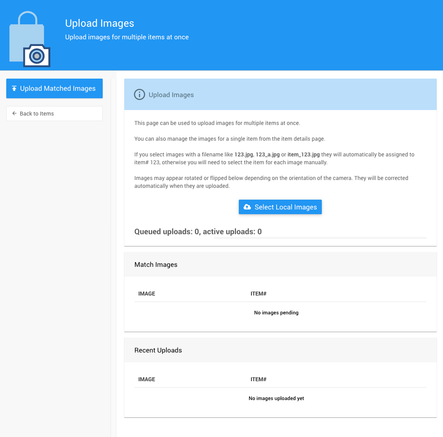
Task: Go back via Back to Items button
Action: [x=54, y=114]
